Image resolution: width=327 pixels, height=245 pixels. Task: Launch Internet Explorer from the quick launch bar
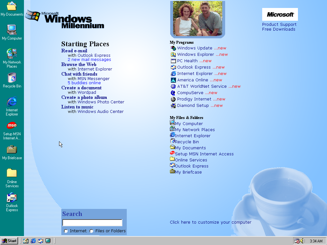33,241
